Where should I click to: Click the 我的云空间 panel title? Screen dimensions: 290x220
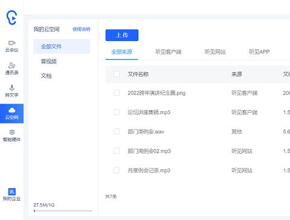point(47,30)
